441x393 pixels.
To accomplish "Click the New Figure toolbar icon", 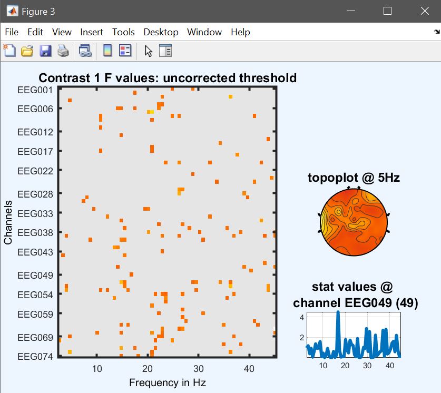I will (x=9, y=51).
